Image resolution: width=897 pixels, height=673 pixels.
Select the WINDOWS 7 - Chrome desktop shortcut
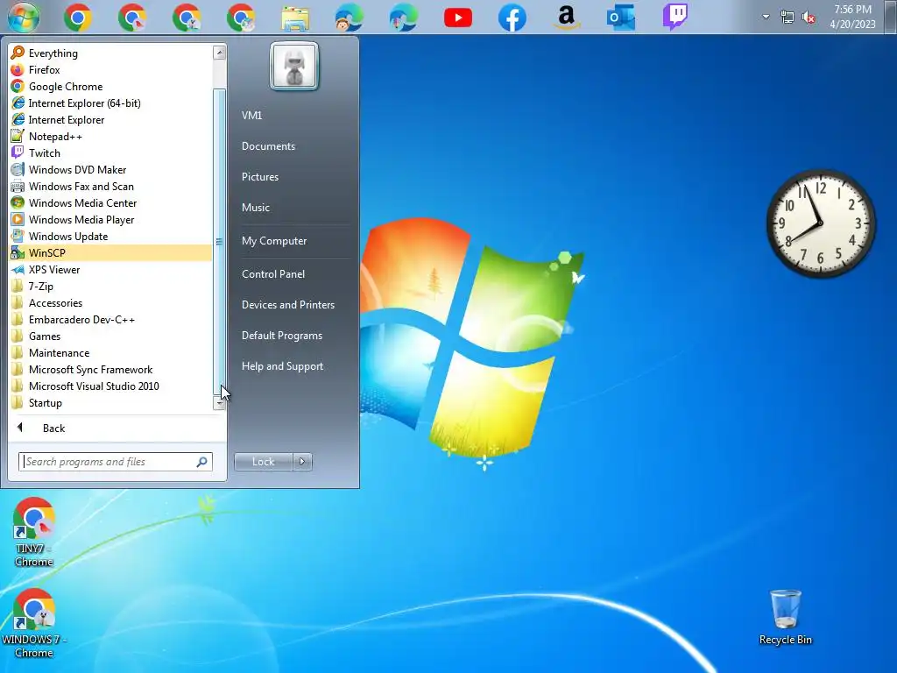[x=34, y=623]
